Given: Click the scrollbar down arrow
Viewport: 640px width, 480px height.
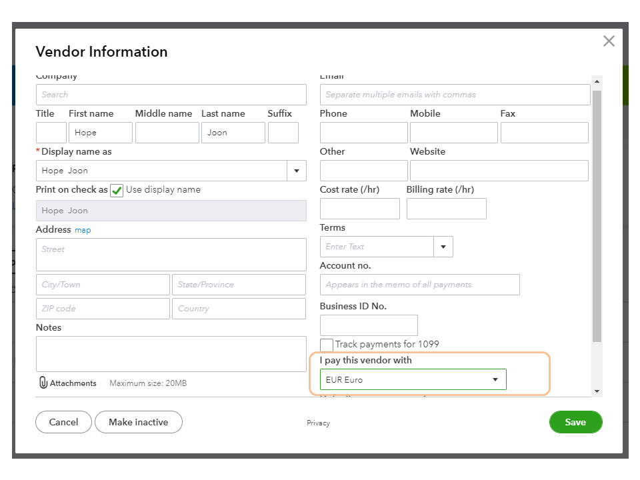Looking at the screenshot, I should click(597, 391).
